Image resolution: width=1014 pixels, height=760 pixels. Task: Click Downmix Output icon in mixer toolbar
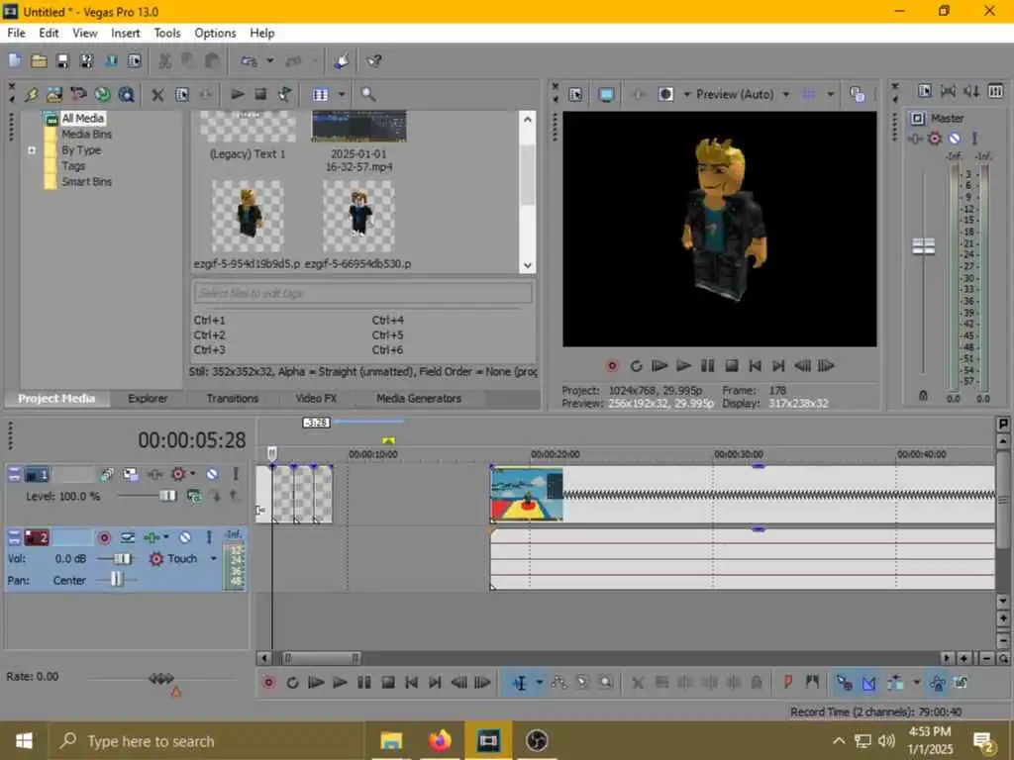point(948,91)
